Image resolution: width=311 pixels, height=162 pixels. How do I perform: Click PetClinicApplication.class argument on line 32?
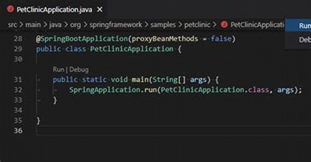pos(215,90)
